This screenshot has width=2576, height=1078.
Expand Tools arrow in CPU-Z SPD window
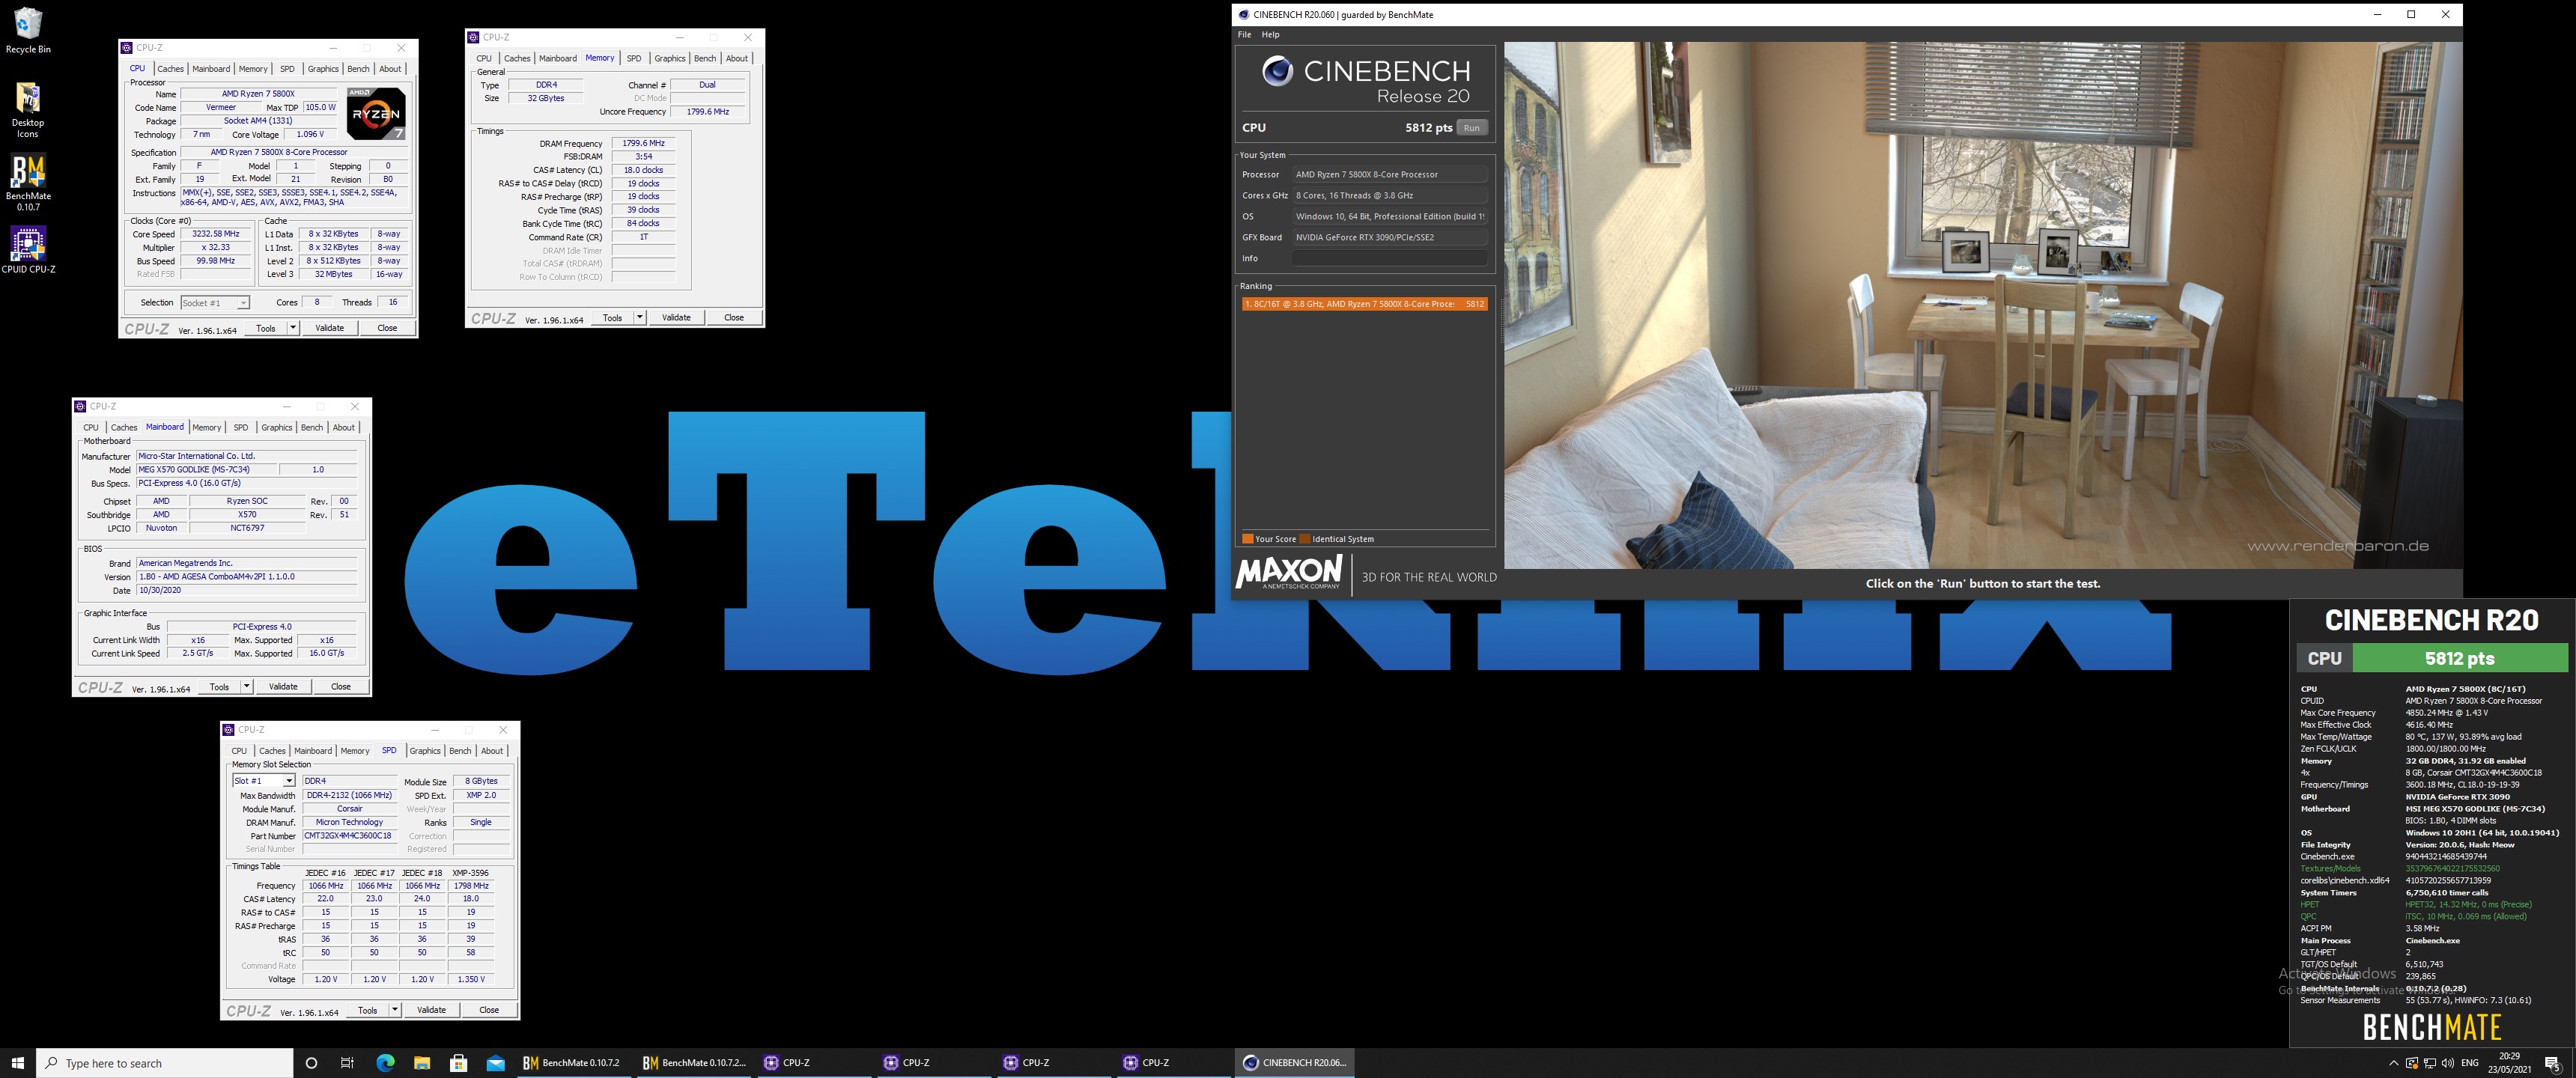[395, 1010]
